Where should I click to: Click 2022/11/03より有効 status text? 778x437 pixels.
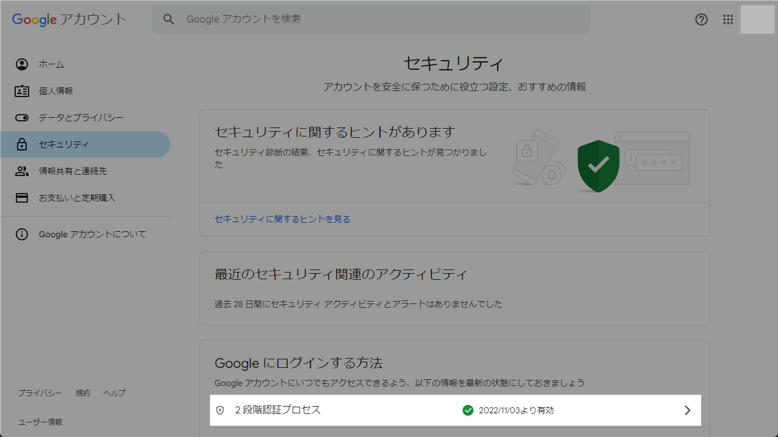pos(516,410)
